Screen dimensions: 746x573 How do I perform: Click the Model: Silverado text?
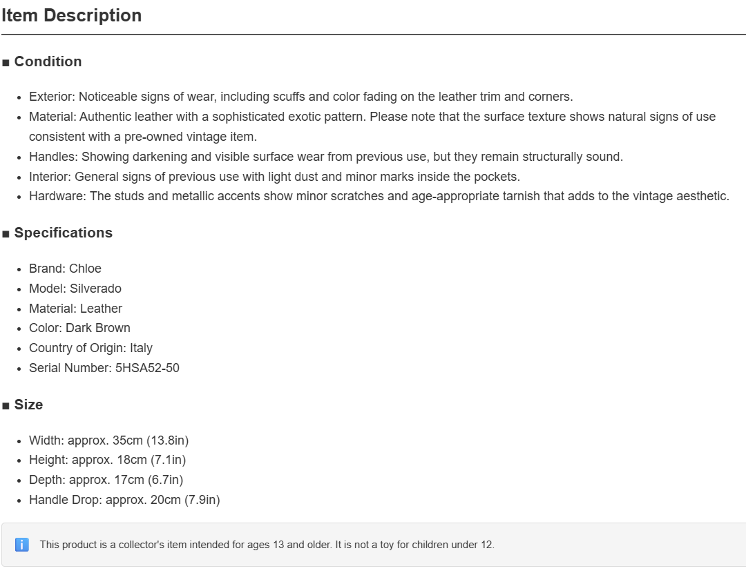pyautogui.click(x=75, y=288)
